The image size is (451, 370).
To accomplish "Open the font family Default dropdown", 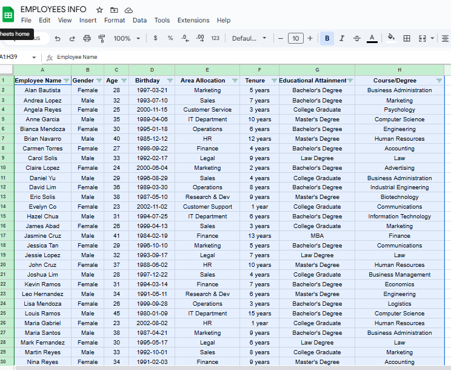I will pyautogui.click(x=249, y=38).
